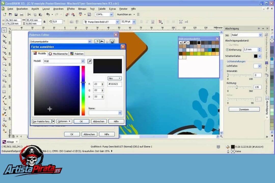Select the disabled Zur Mitte radio button

(227, 45)
